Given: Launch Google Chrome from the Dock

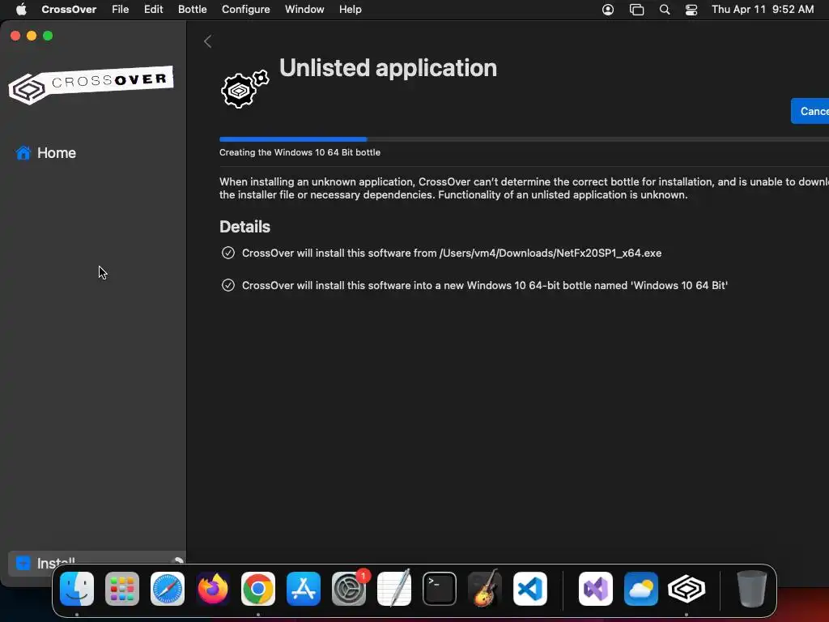Looking at the screenshot, I should 258,589.
